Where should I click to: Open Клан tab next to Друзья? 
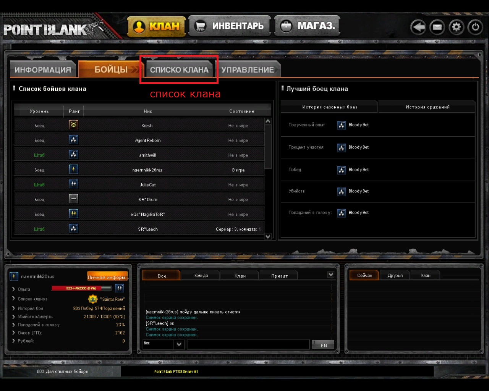coord(425,275)
